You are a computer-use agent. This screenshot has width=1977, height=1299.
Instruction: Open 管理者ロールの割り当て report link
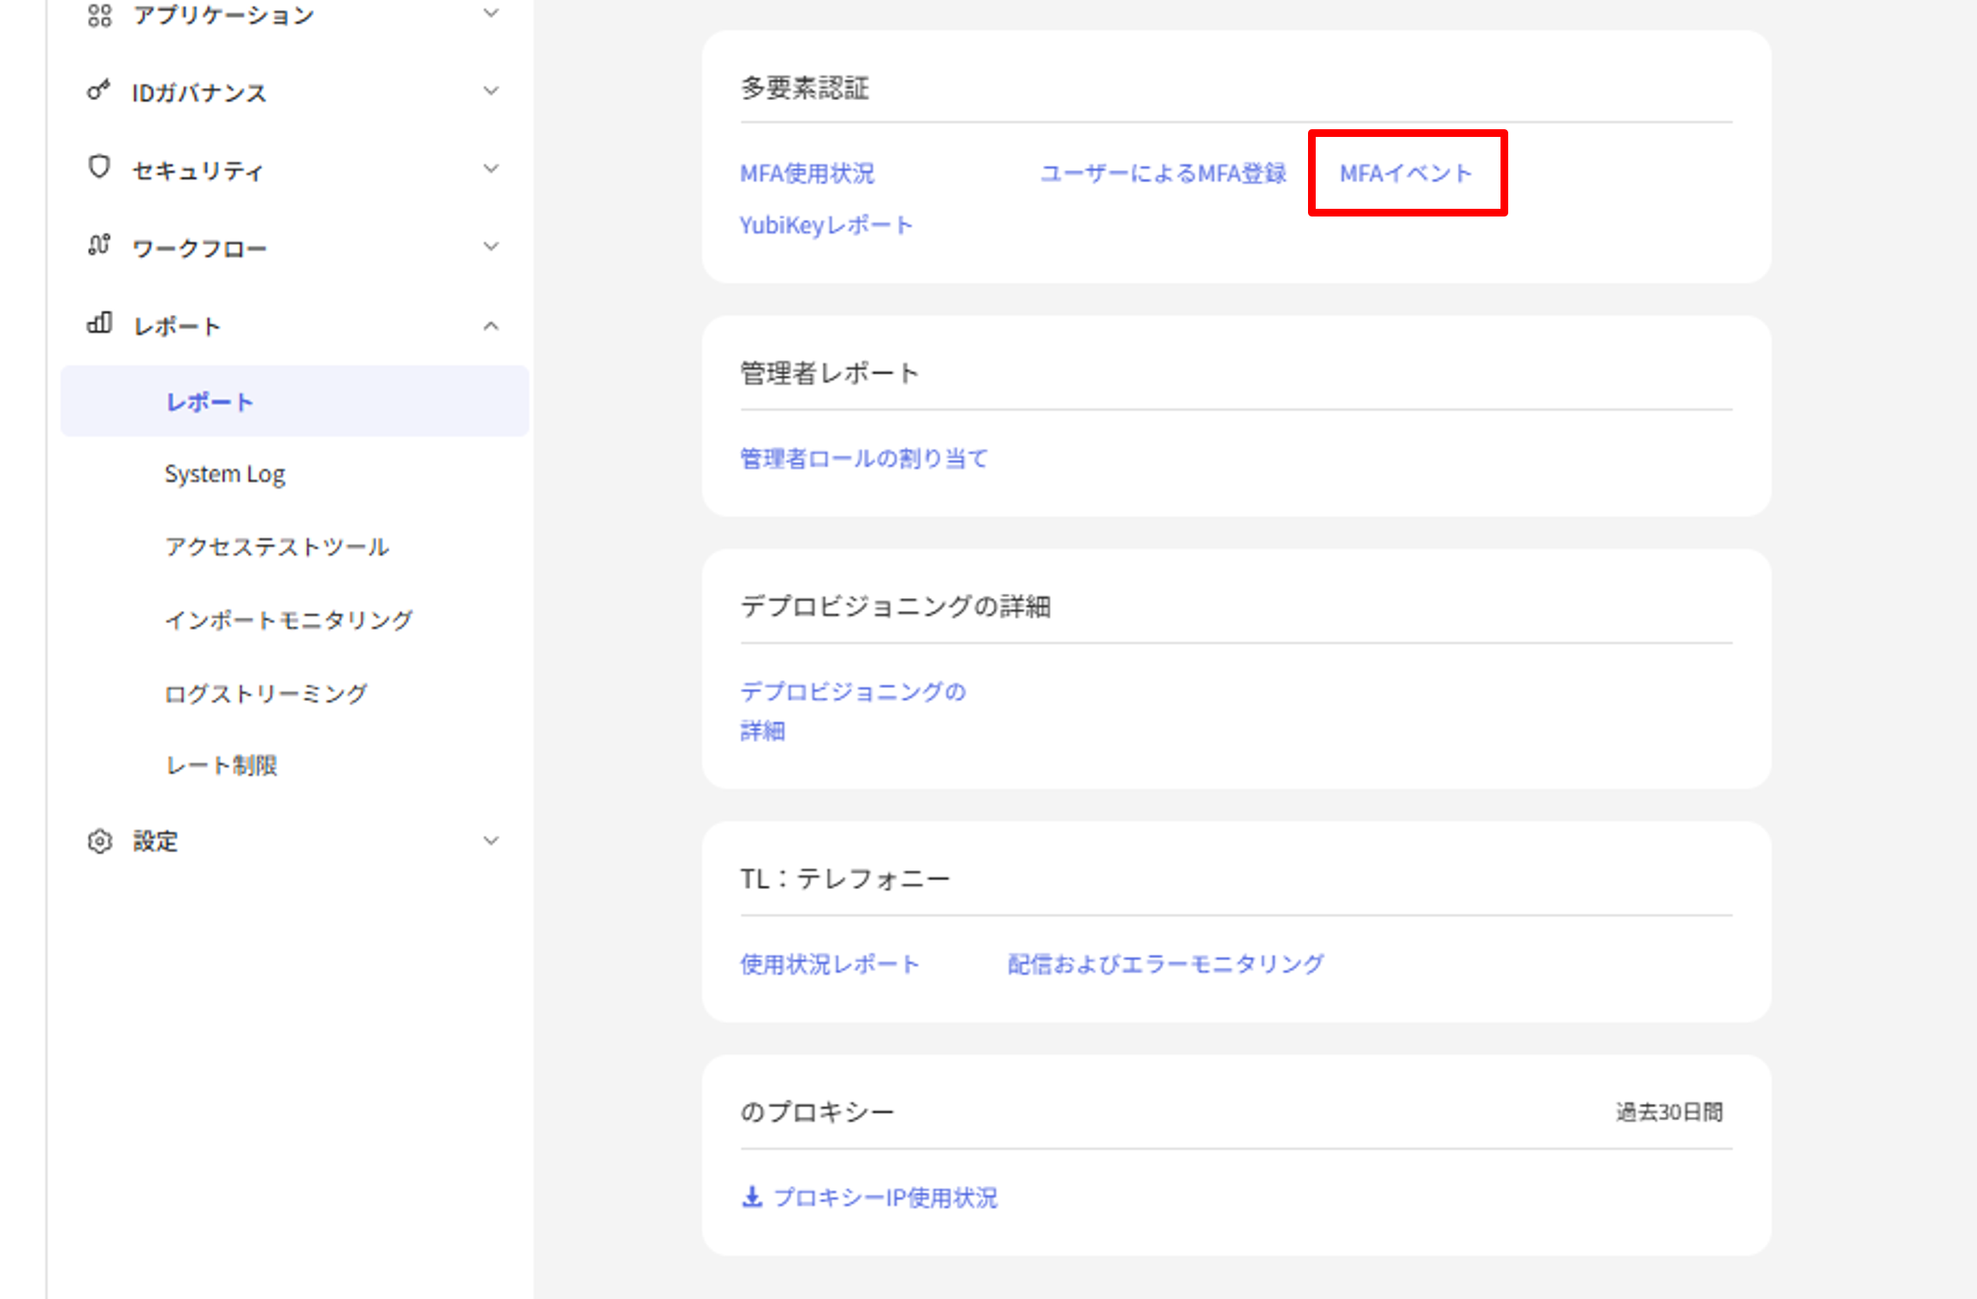[864, 459]
